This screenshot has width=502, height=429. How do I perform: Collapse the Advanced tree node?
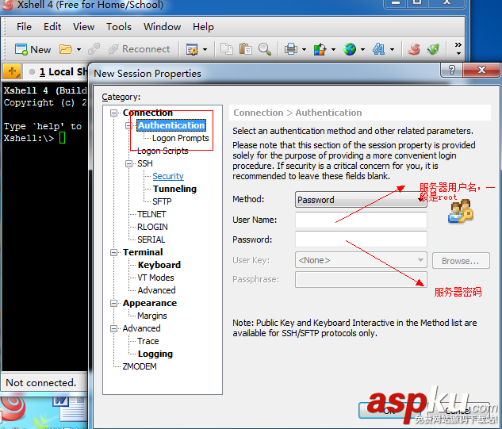113,328
